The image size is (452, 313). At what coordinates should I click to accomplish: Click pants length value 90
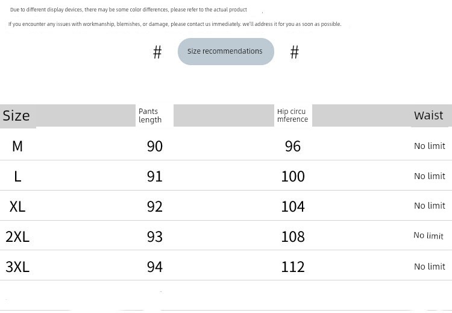[x=155, y=146]
